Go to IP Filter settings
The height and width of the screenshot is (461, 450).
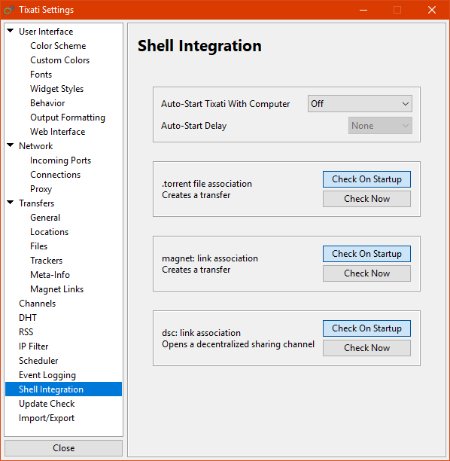pyautogui.click(x=33, y=347)
